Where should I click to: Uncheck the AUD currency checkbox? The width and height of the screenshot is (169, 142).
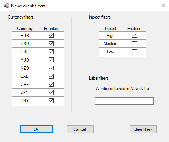[x=51, y=60]
